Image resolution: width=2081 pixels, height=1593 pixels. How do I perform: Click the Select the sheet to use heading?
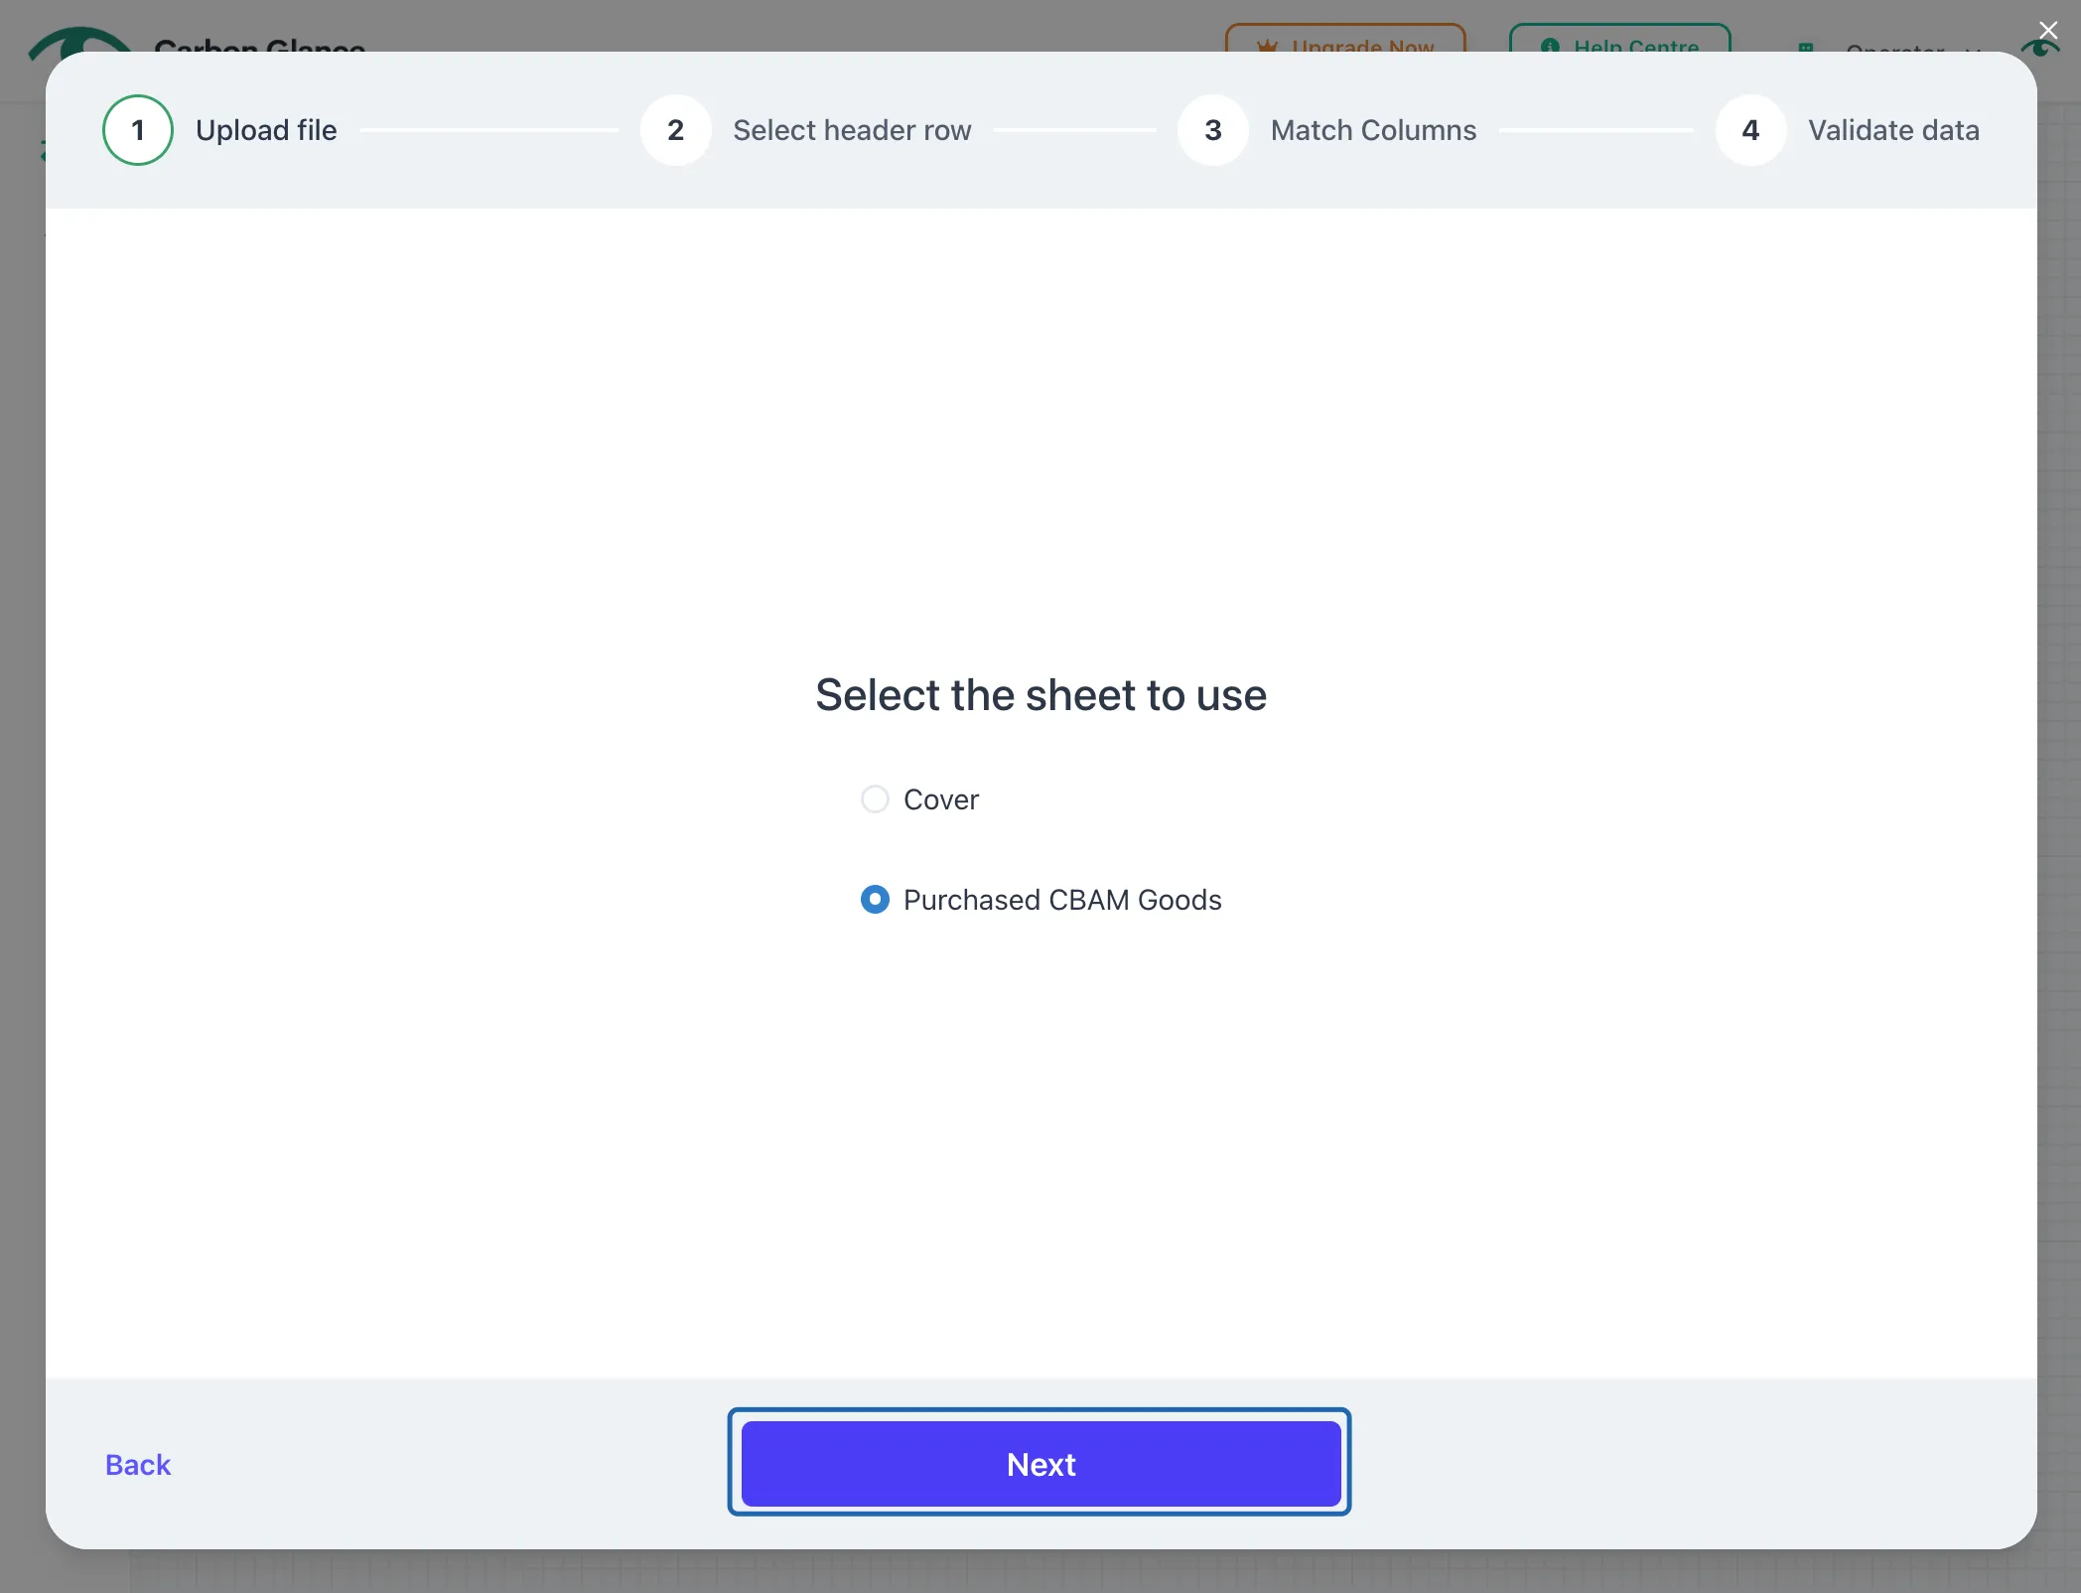[x=1040, y=695]
